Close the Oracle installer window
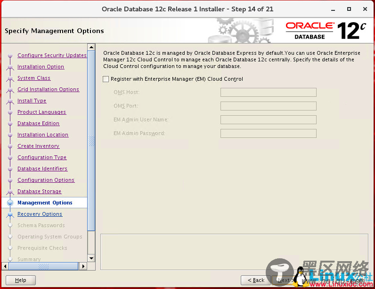Image resolution: width=375 pixels, height=289 pixels. click(365, 9)
